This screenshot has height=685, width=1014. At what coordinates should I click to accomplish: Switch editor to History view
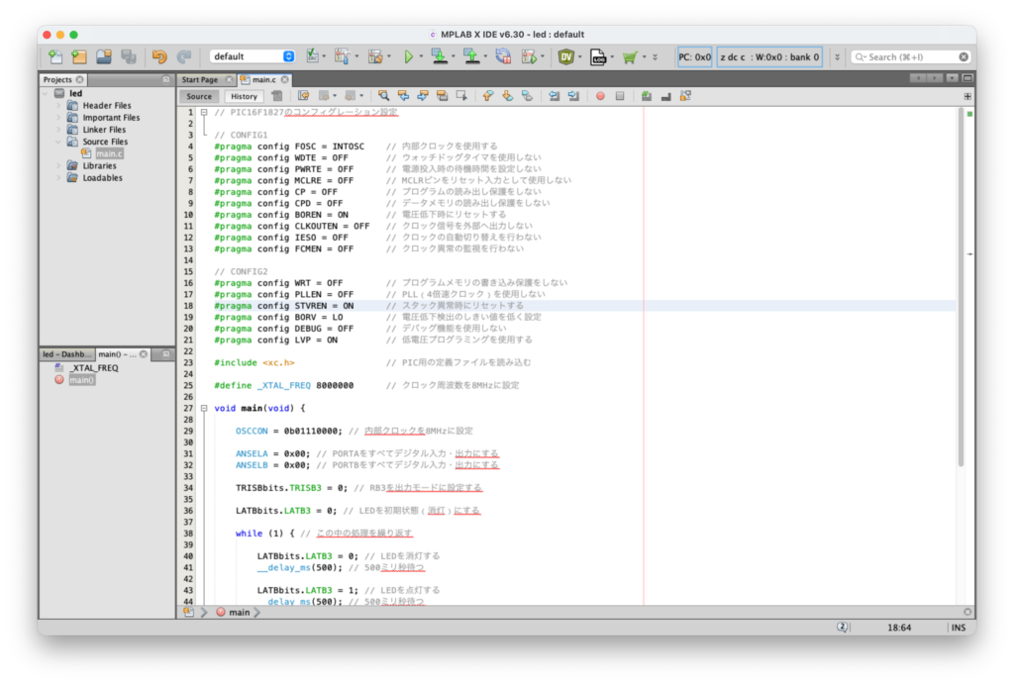(x=244, y=96)
